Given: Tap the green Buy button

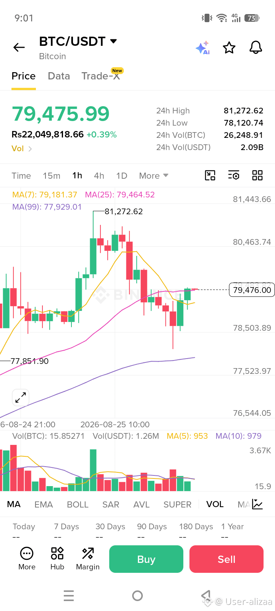Looking at the screenshot, I should coord(146,559).
